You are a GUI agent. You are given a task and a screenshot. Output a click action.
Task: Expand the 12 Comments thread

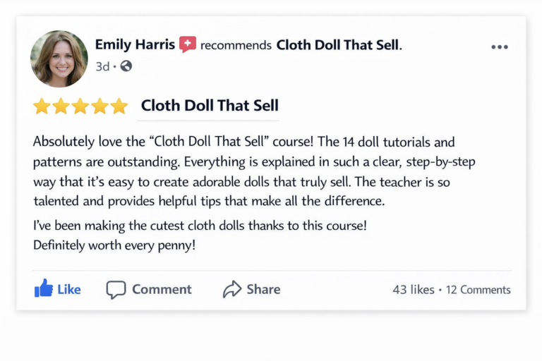tap(478, 290)
